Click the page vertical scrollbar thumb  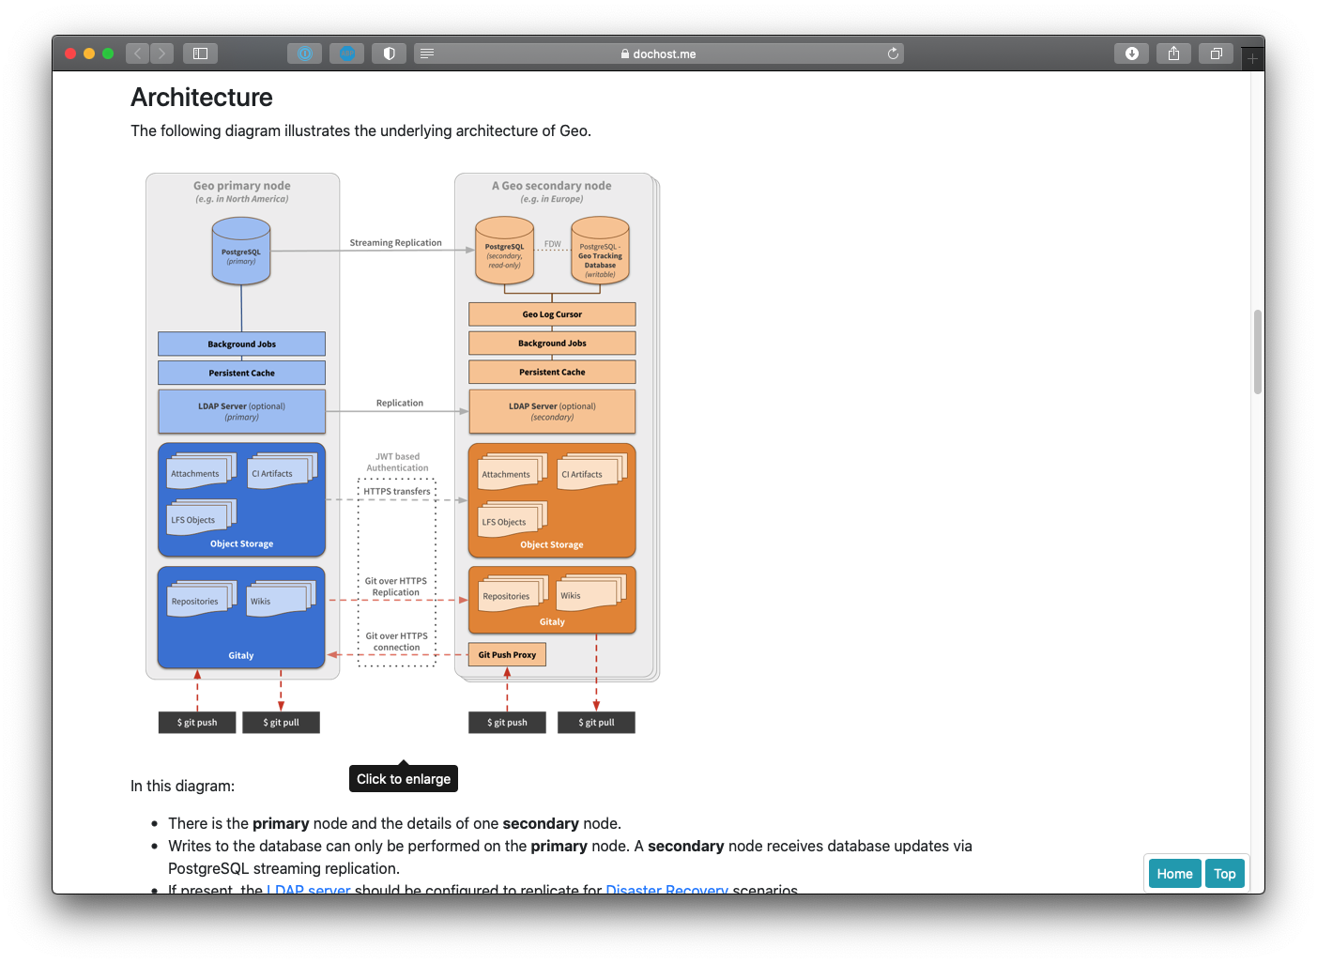tap(1258, 352)
